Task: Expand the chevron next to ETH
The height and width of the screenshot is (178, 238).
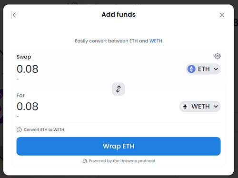Action: [x=216, y=69]
